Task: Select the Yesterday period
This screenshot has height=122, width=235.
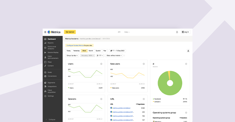Action: (x=77, y=51)
